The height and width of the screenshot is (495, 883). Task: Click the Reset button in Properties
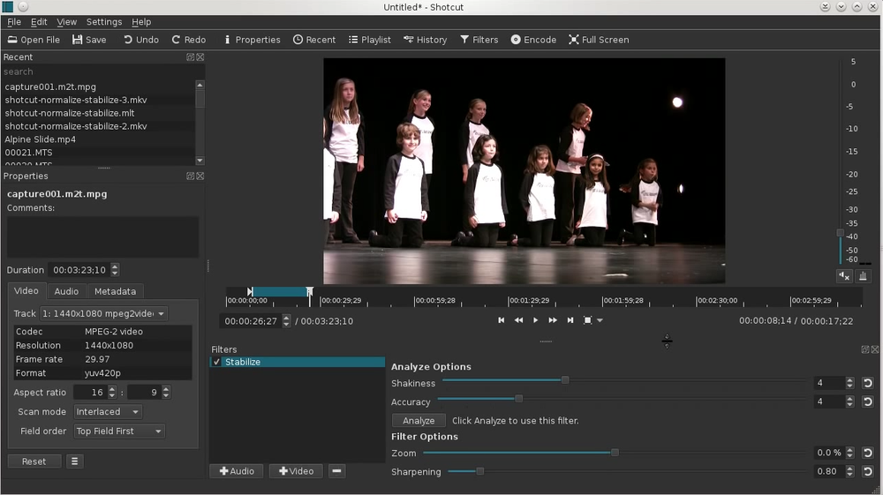click(34, 461)
